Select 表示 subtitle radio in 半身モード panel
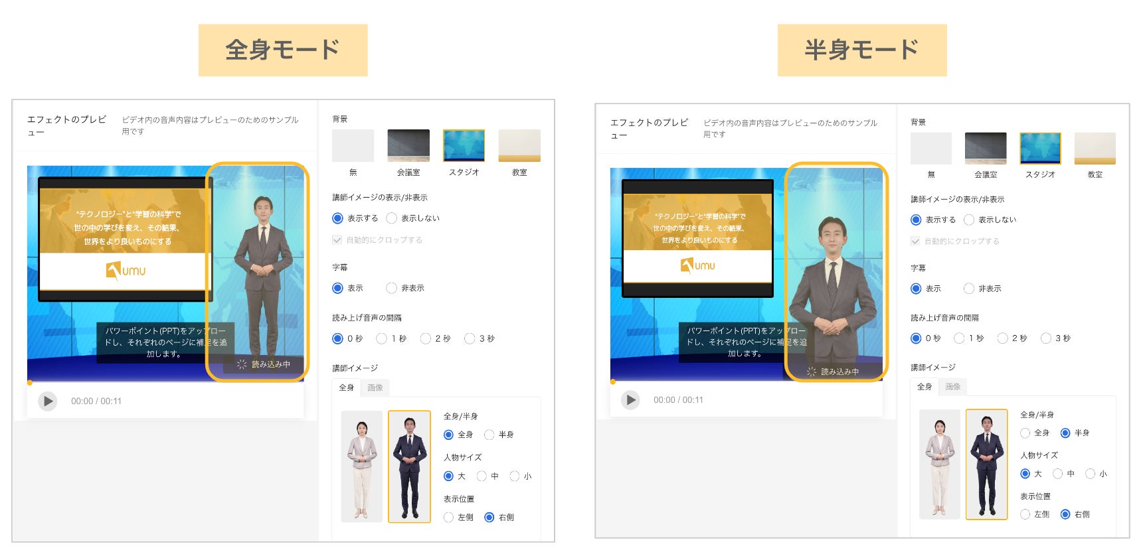The height and width of the screenshot is (560, 1145). [916, 289]
